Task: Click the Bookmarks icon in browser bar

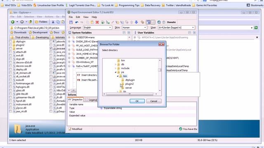Action: point(248,5)
